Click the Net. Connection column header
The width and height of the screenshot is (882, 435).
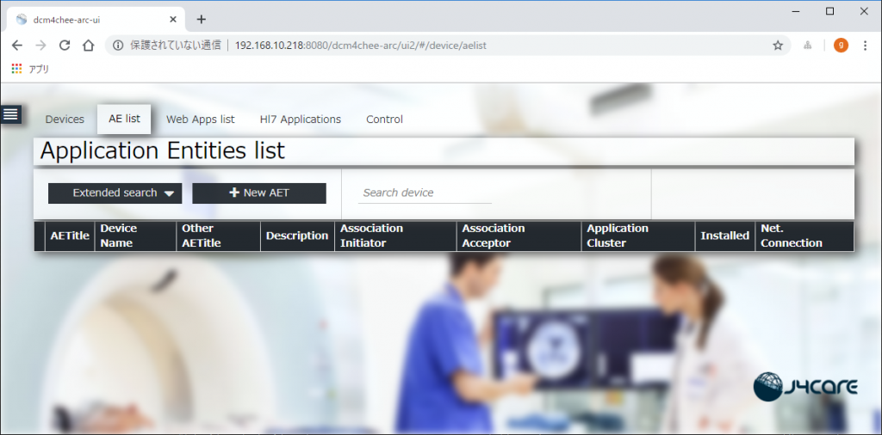tap(804, 236)
